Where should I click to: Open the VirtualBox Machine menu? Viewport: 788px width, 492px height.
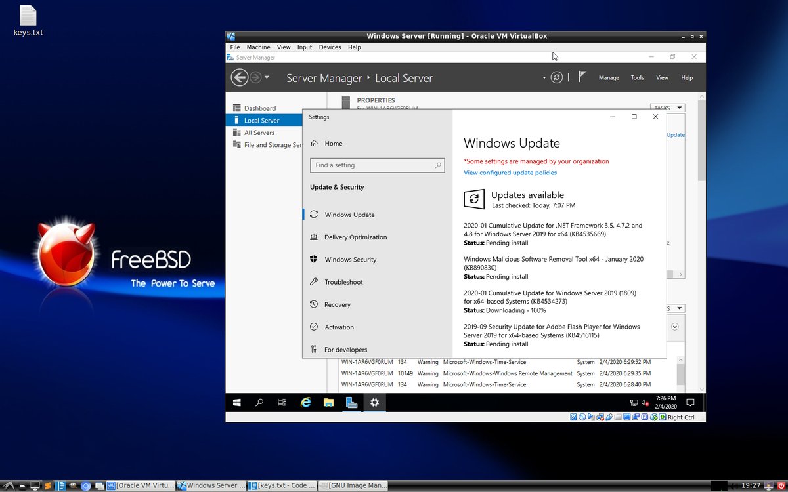coord(258,47)
